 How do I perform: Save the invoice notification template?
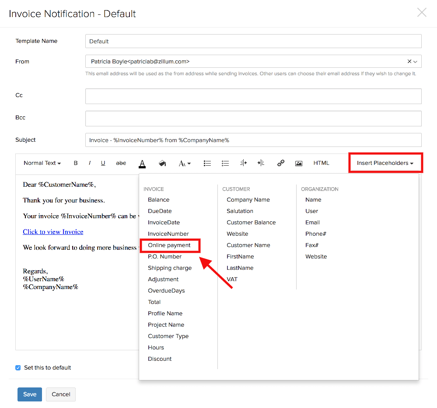point(30,394)
